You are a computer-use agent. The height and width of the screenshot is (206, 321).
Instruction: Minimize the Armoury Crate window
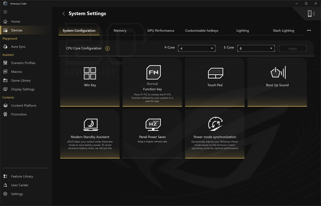coord(296,3)
